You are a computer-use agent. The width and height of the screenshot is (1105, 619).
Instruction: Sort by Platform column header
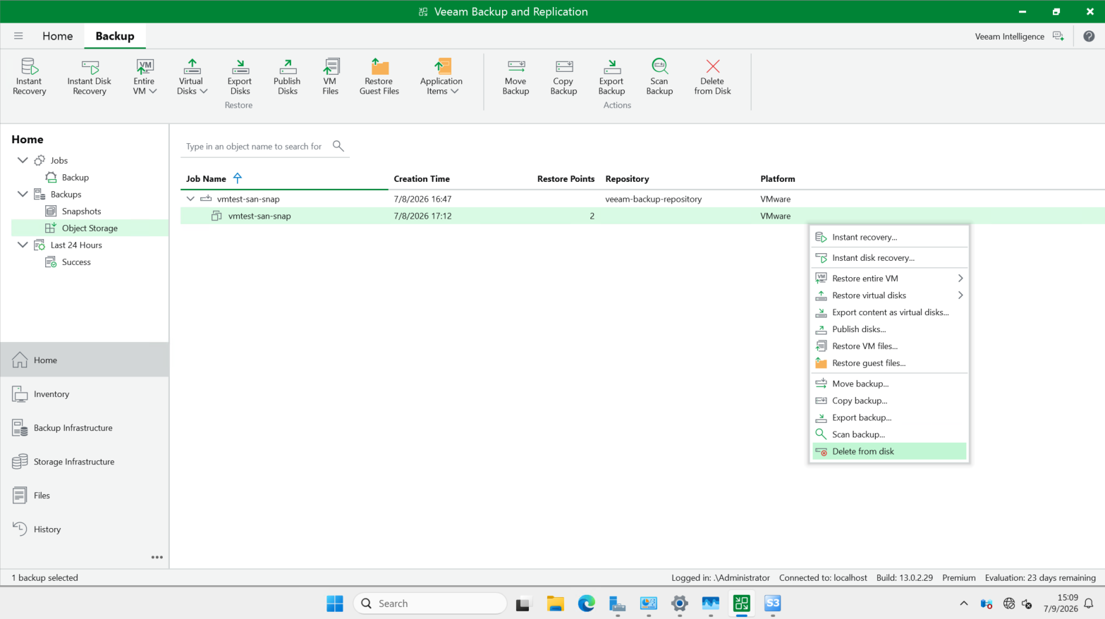point(777,179)
